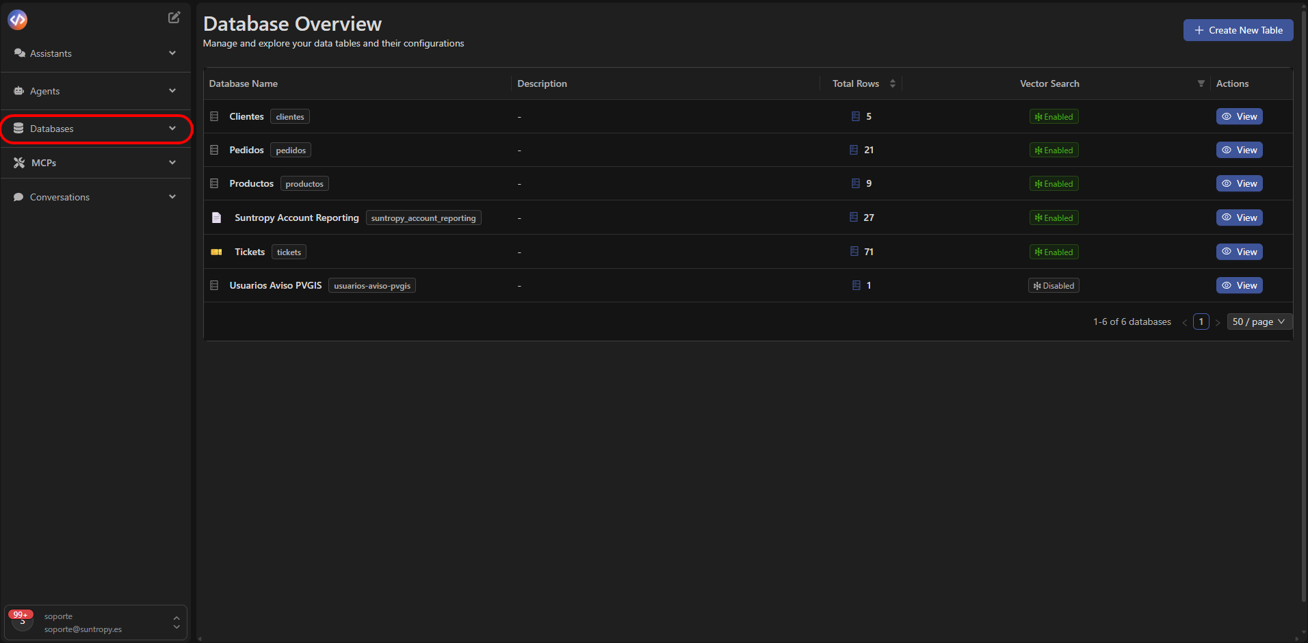
Task: Click the Agents robot icon
Action: (x=19, y=91)
